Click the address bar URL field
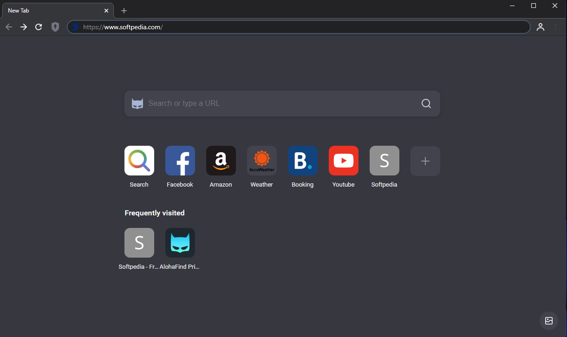The height and width of the screenshot is (337, 567). [x=299, y=27]
